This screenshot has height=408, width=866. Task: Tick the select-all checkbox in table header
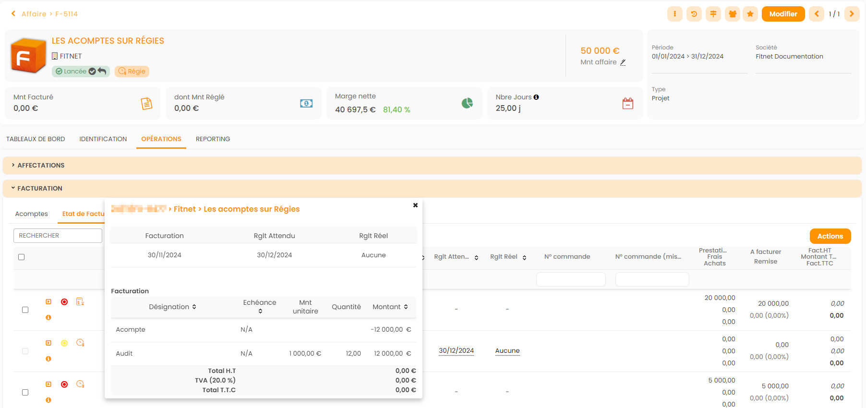22,257
